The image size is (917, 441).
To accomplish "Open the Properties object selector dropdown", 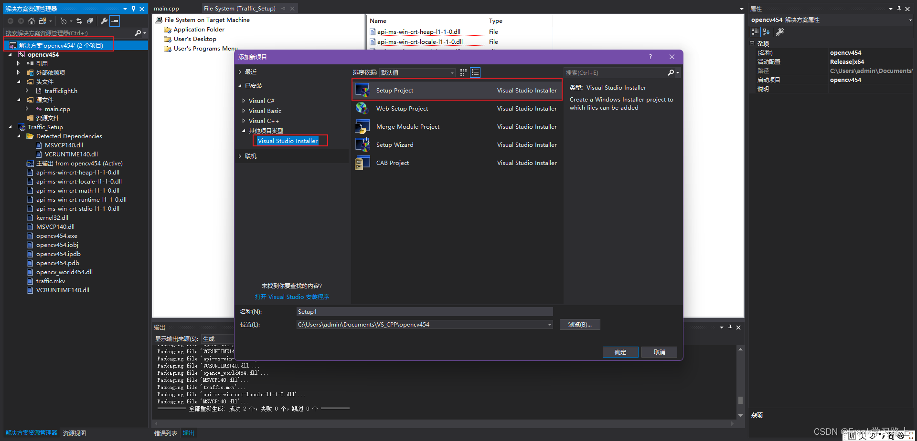I will click(x=910, y=20).
